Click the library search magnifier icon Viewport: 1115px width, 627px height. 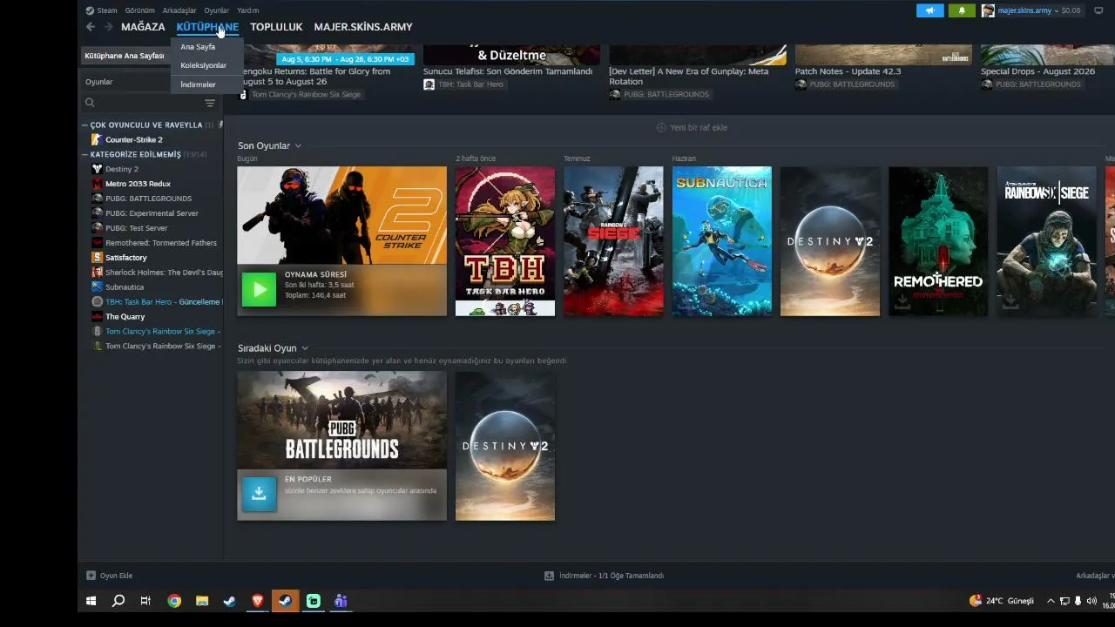90,103
